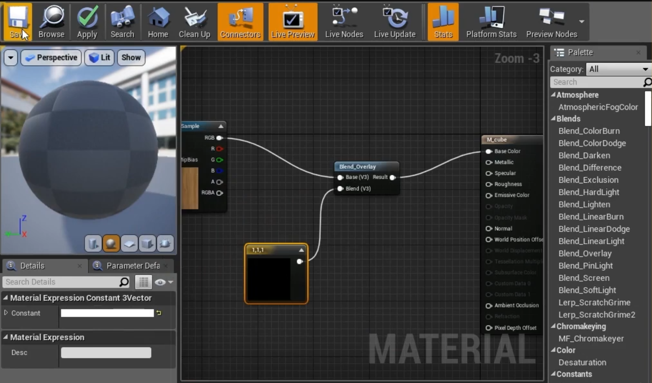Image resolution: width=652 pixels, height=383 pixels.
Task: Toggle the eye icon in the Details panel
Action: [x=160, y=282]
